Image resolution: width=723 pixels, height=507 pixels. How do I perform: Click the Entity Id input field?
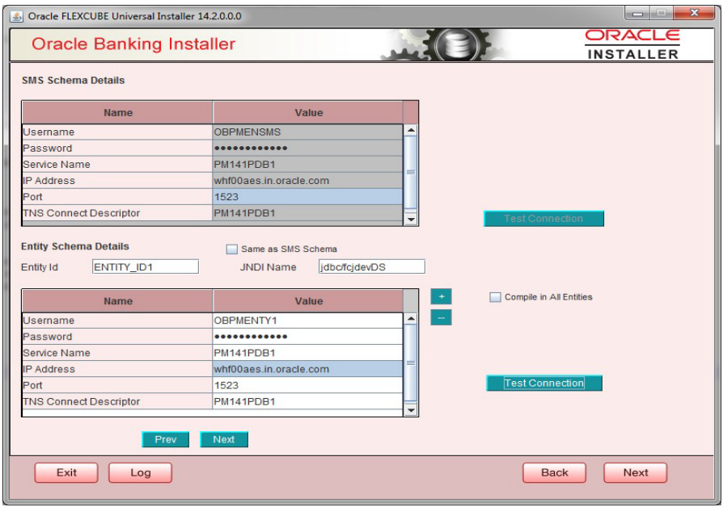146,267
